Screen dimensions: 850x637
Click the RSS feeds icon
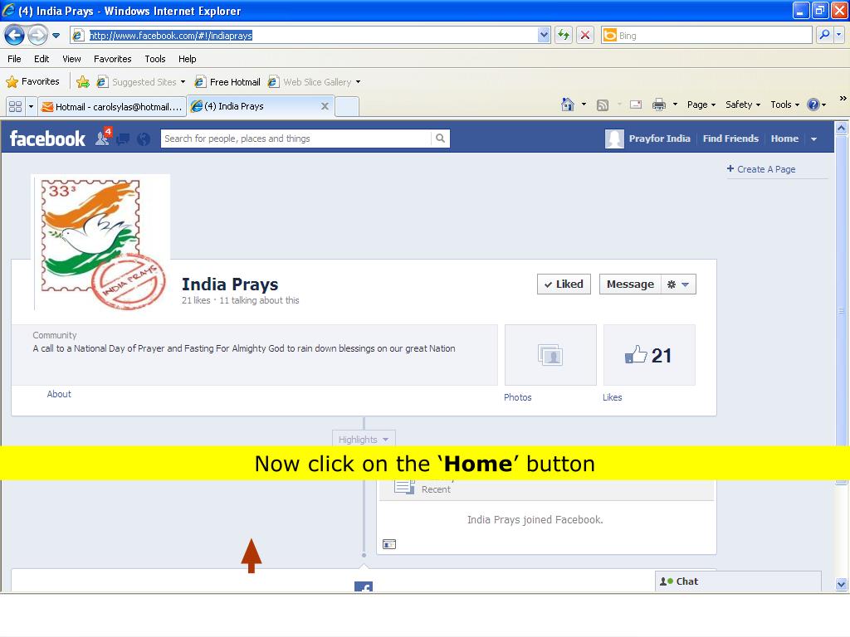point(603,105)
